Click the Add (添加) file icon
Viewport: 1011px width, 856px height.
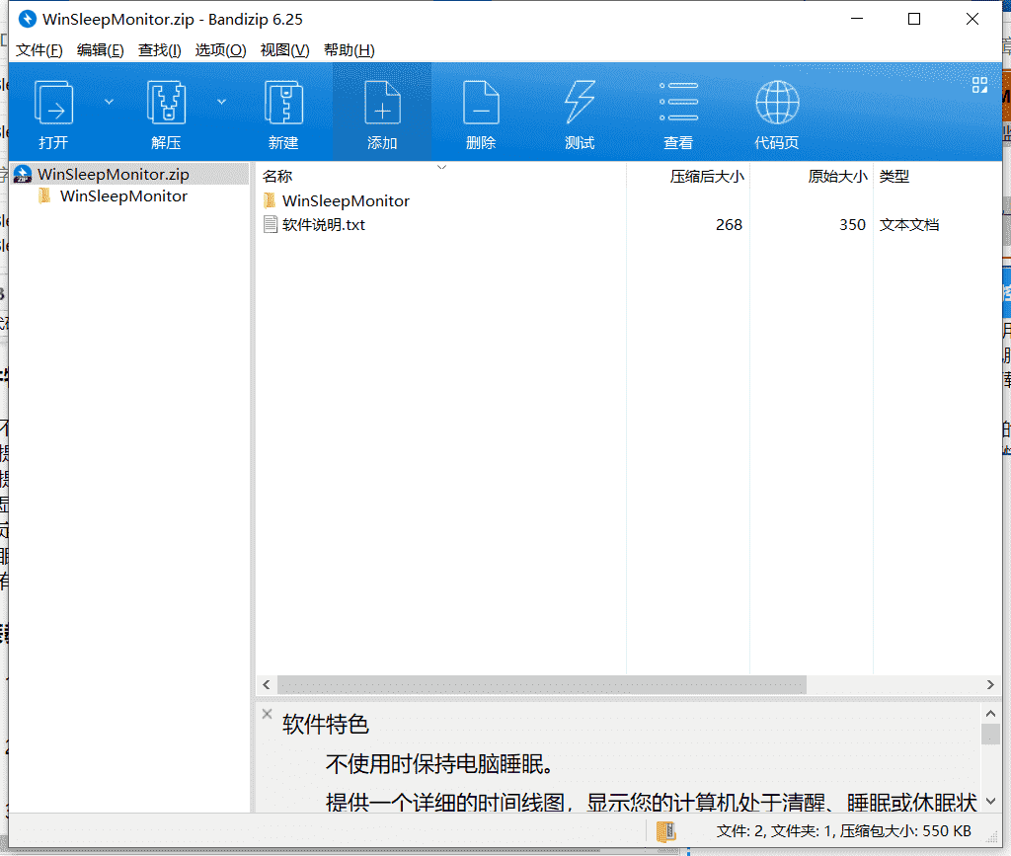[382, 103]
